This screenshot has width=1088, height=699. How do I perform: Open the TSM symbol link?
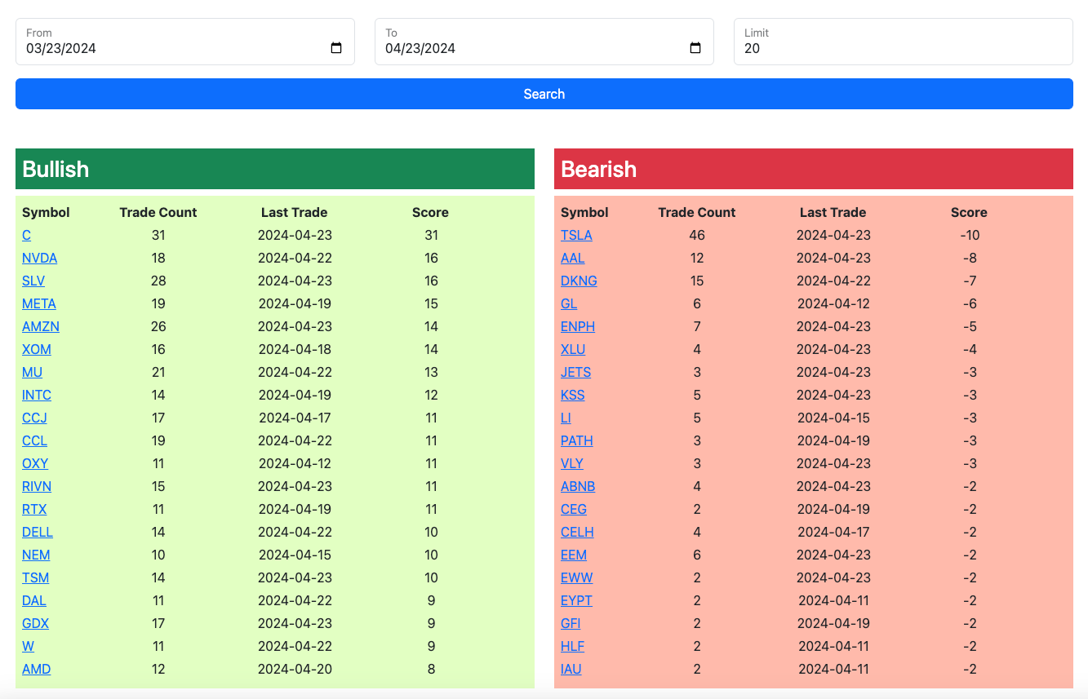[x=35, y=577]
